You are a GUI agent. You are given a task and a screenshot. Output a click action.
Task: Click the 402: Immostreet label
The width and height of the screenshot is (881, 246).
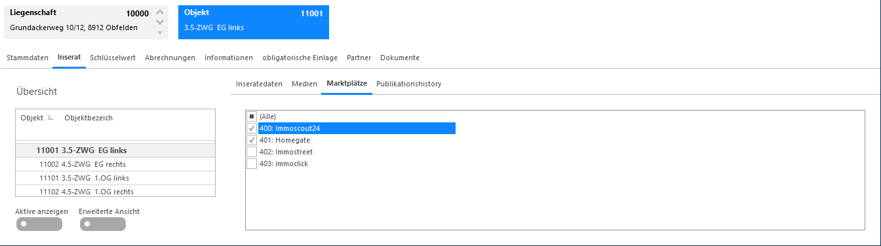(x=286, y=152)
